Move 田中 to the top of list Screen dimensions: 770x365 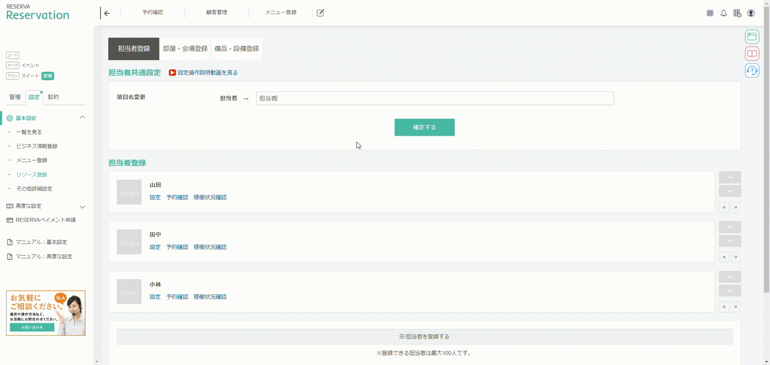pyautogui.click(x=724, y=257)
